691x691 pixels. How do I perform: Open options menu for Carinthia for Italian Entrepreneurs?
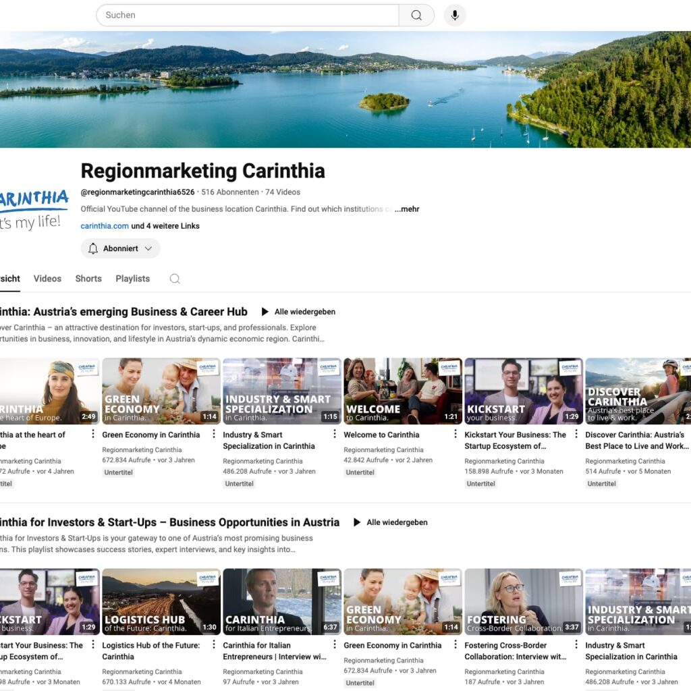(x=335, y=644)
